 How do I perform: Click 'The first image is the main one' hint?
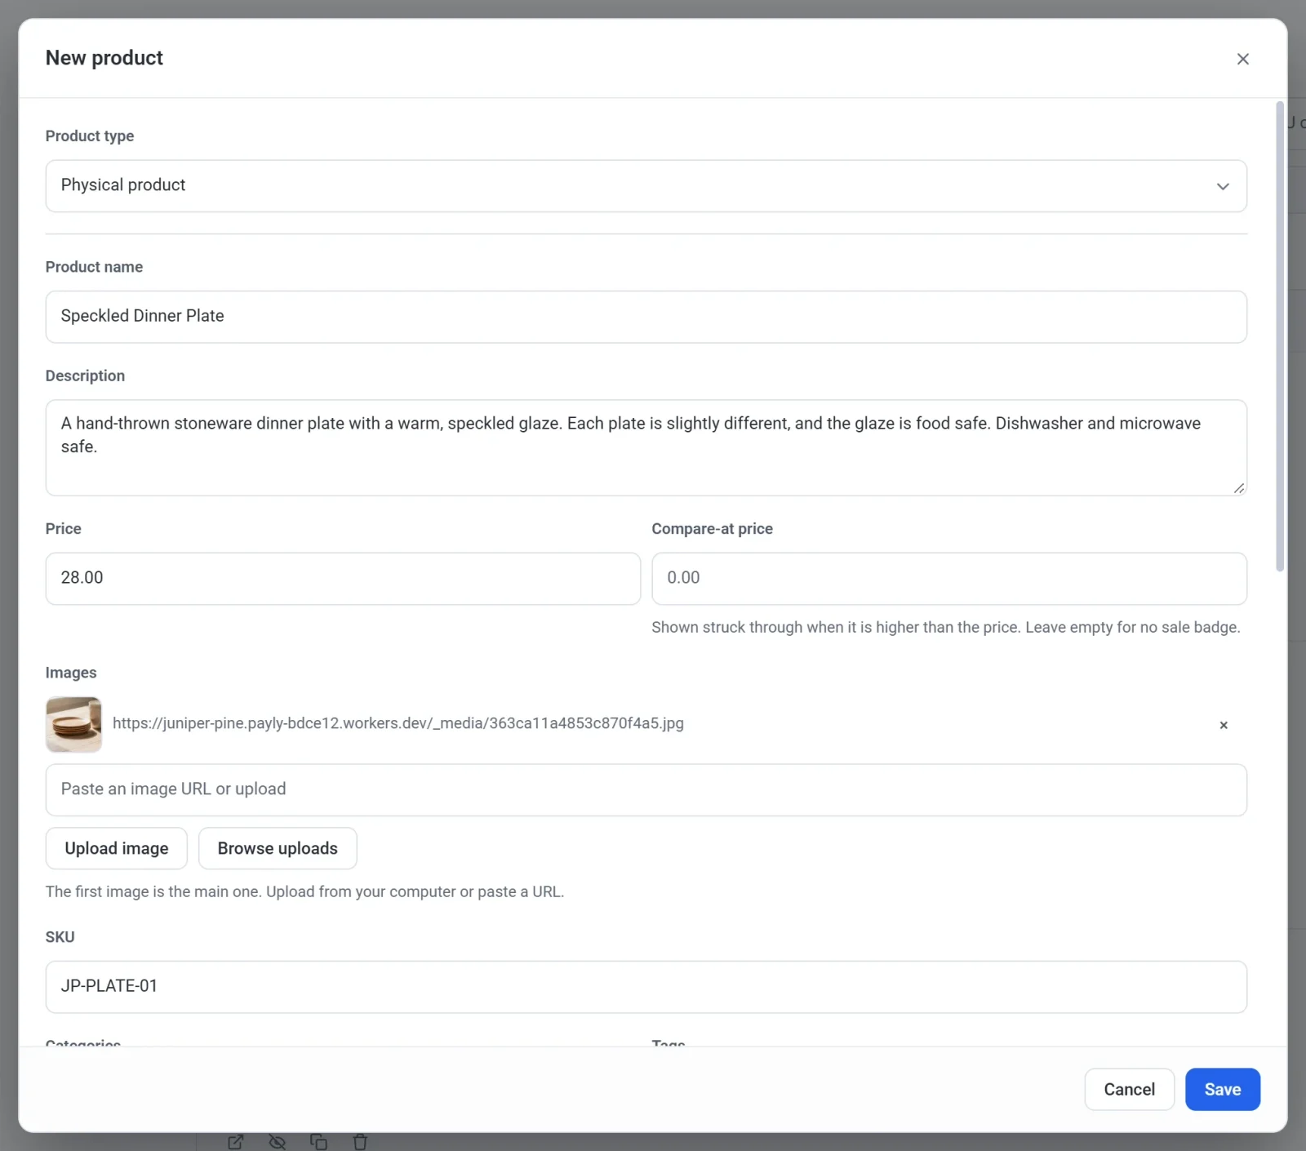(x=304, y=891)
